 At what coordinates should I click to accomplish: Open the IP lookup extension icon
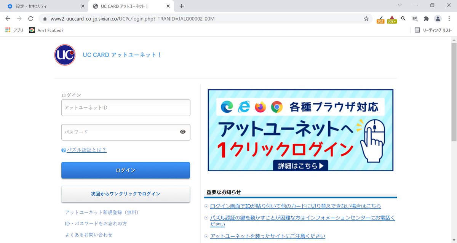(415, 18)
